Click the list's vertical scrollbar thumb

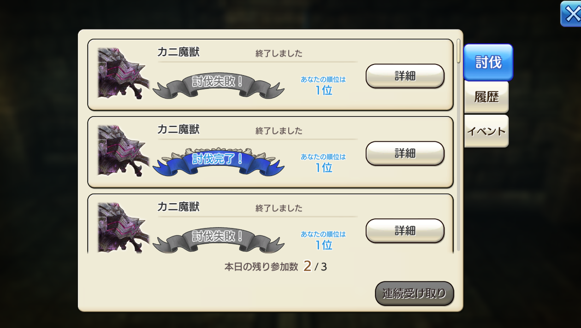coord(458,51)
